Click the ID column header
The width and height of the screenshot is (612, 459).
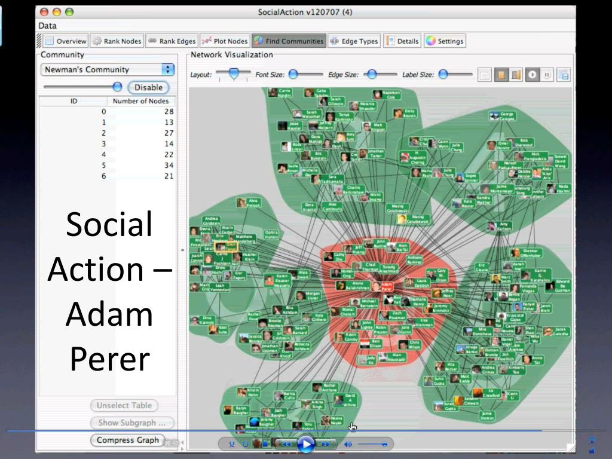74,101
